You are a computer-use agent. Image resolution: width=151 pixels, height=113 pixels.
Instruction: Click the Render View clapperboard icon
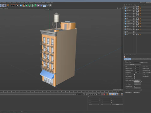click(11, 5)
